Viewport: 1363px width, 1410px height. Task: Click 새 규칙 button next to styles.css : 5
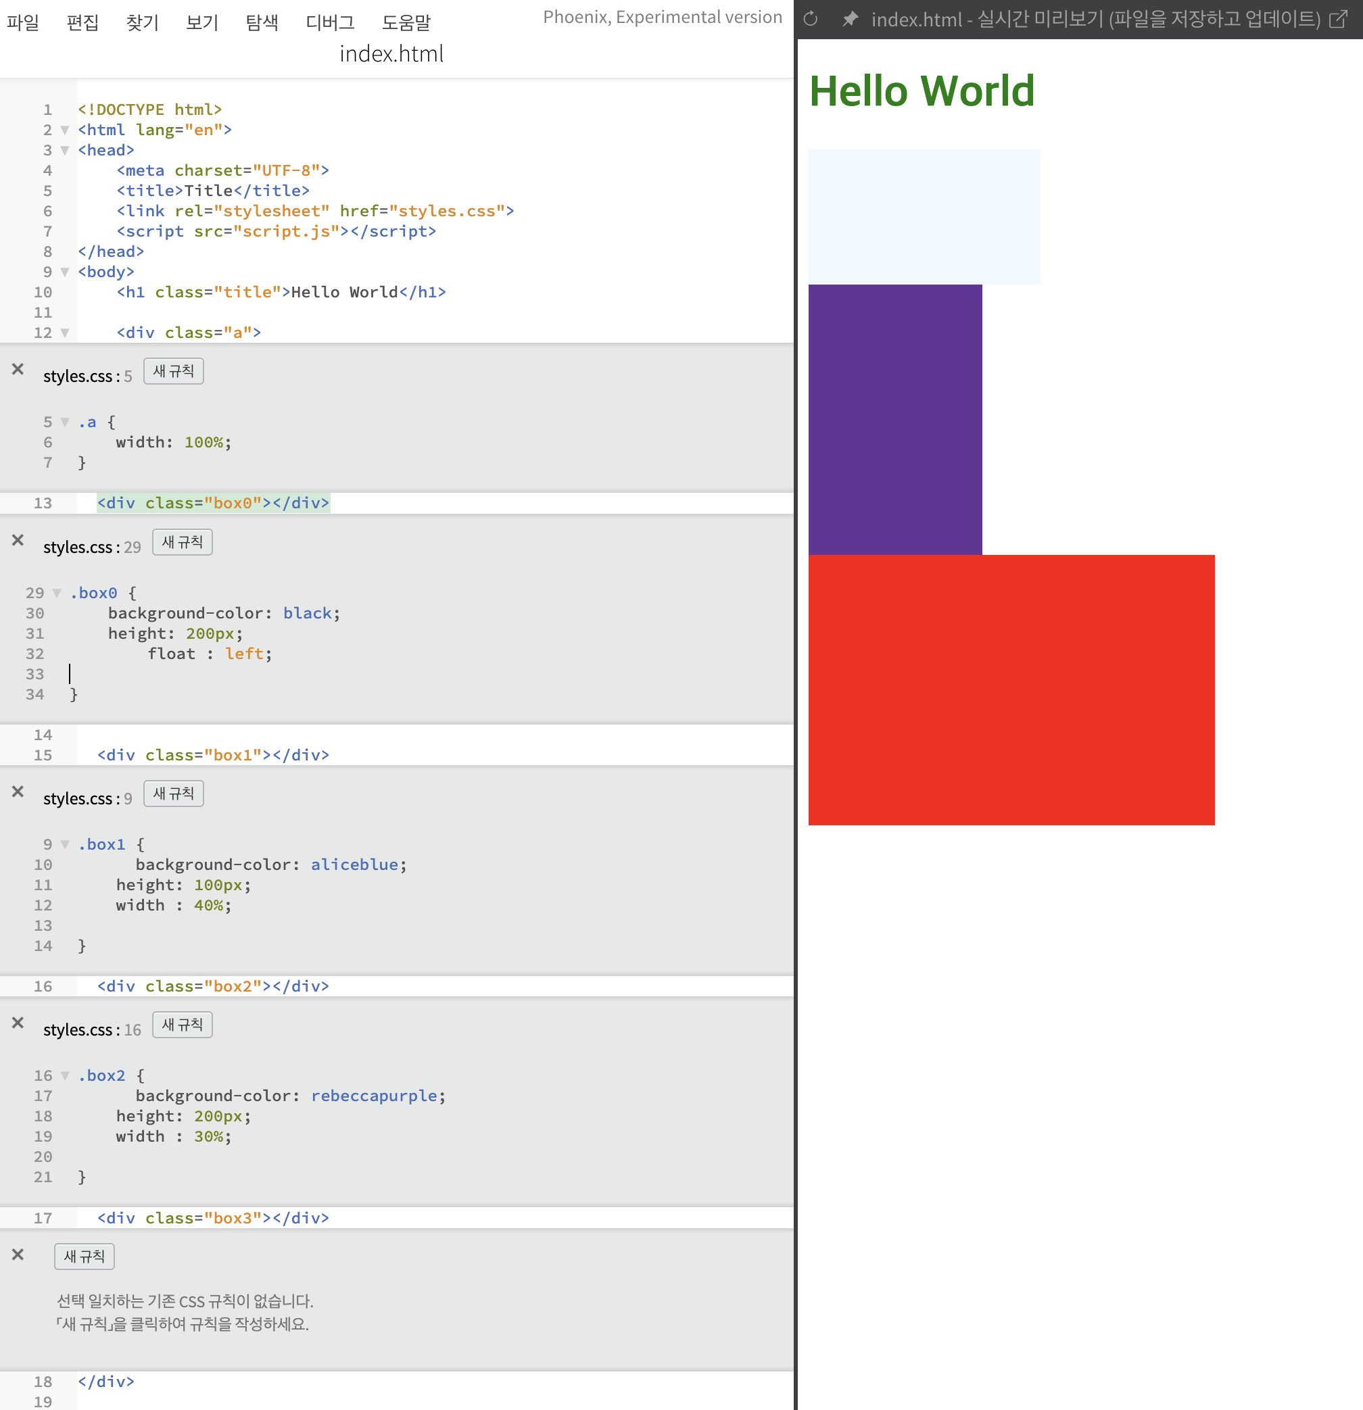point(174,371)
